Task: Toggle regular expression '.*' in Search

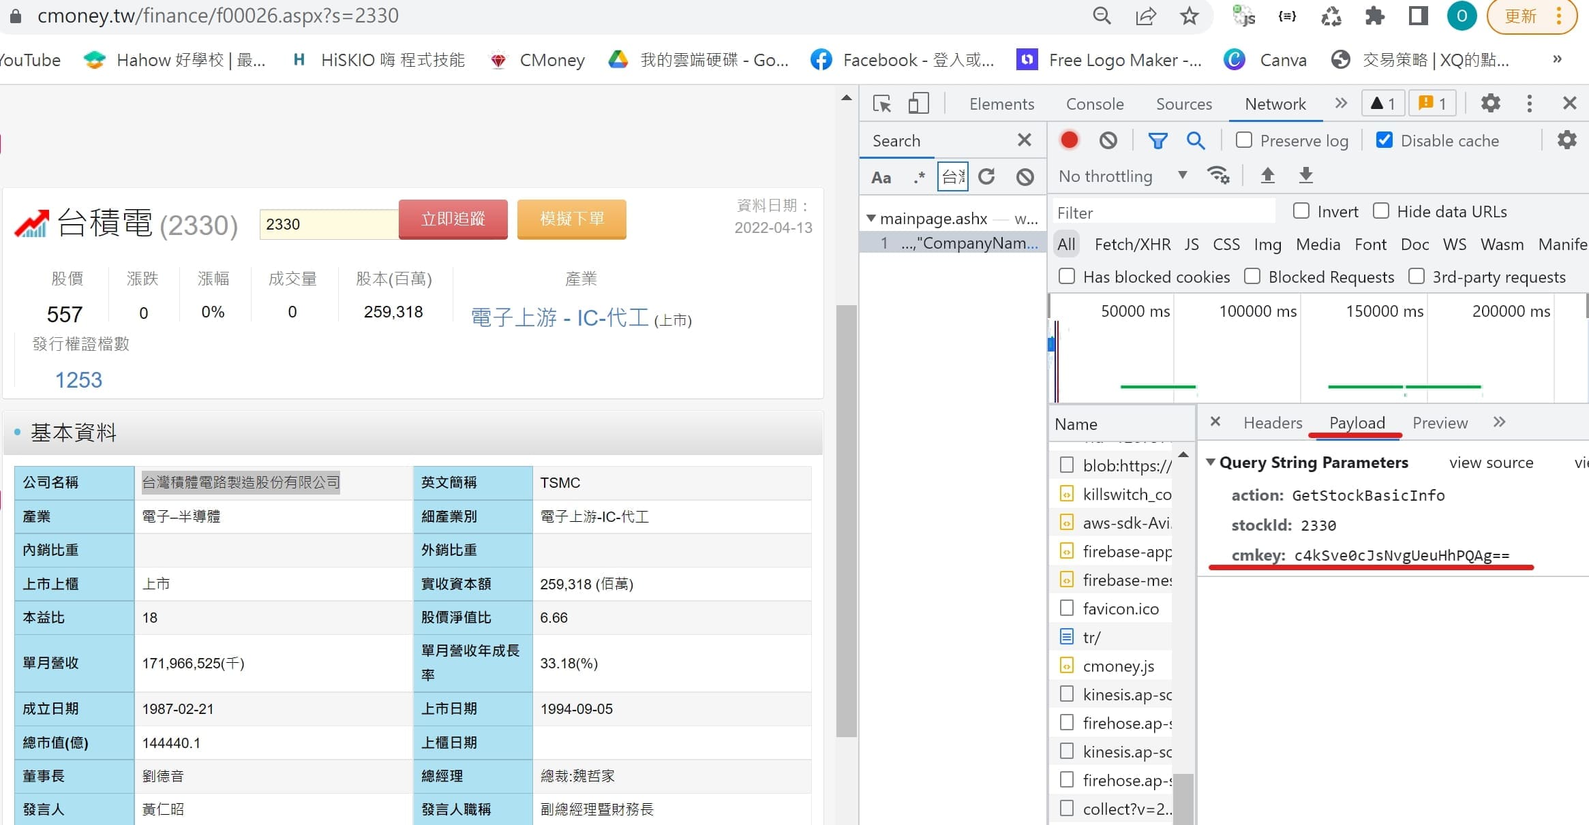Action: pyautogui.click(x=919, y=177)
